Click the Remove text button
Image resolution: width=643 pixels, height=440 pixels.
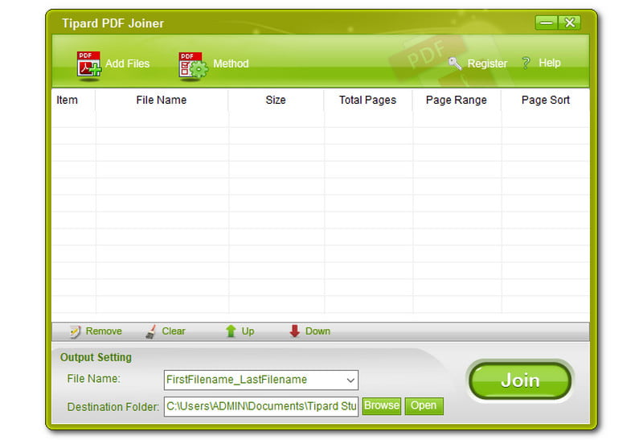pyautogui.click(x=104, y=331)
